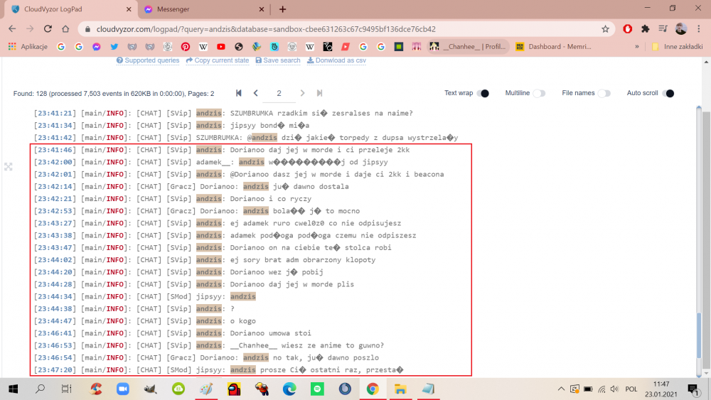
Task: Click the page number field showing 2
Action: (279, 93)
